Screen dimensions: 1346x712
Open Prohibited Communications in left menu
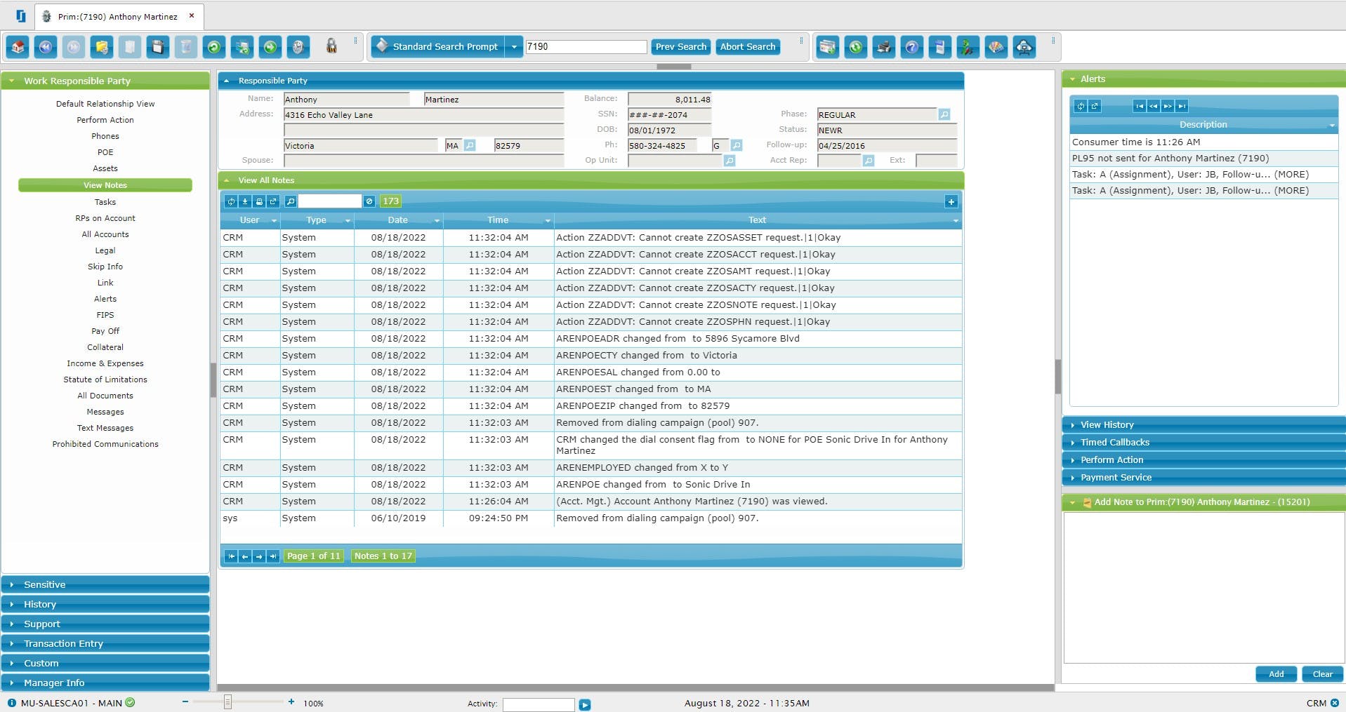click(105, 444)
